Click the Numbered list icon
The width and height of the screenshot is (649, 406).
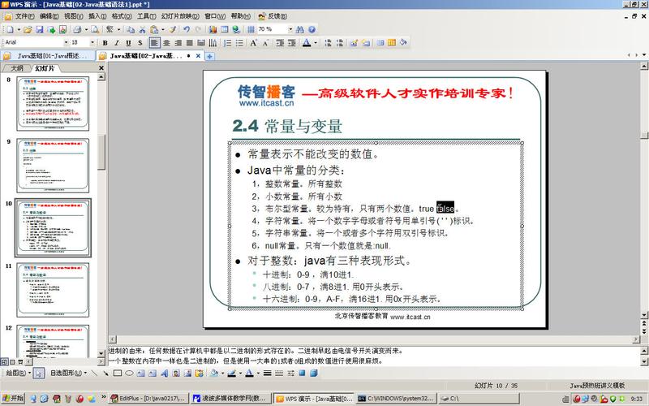(227, 42)
